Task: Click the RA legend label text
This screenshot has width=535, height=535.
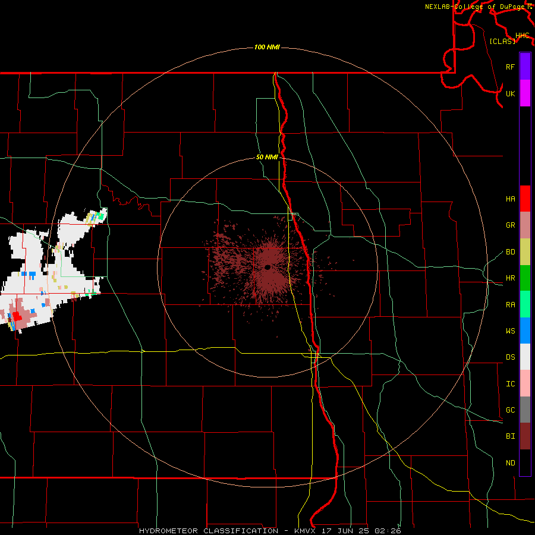Action: [510, 305]
